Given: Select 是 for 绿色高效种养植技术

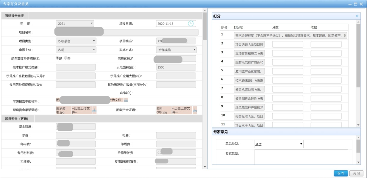Looking at the screenshot, I should point(57,58).
